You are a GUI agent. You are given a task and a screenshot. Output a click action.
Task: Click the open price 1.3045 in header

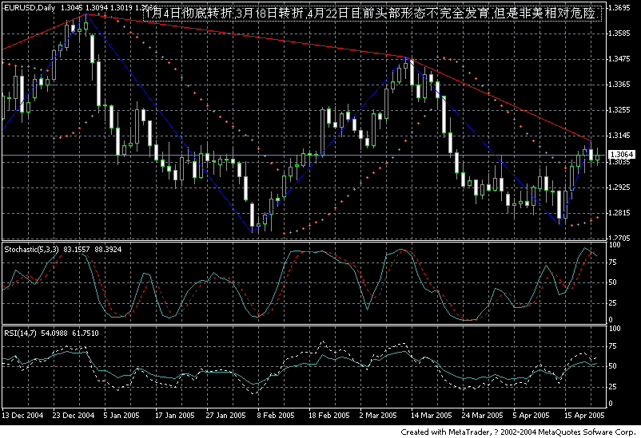click(x=71, y=8)
